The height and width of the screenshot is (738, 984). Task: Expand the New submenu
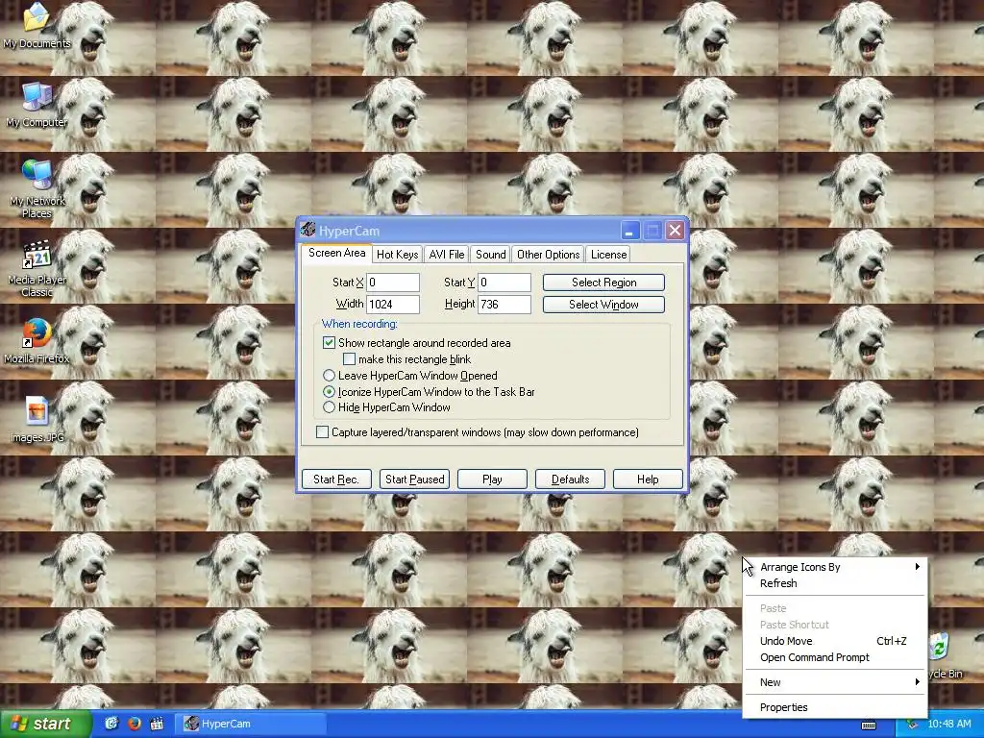tap(835, 682)
